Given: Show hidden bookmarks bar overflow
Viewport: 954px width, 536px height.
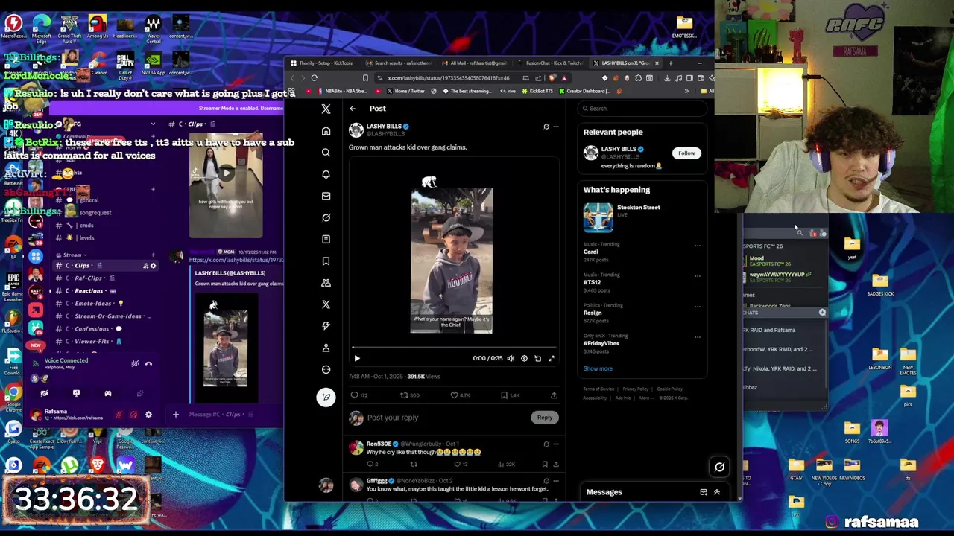Looking at the screenshot, I should (686, 91).
